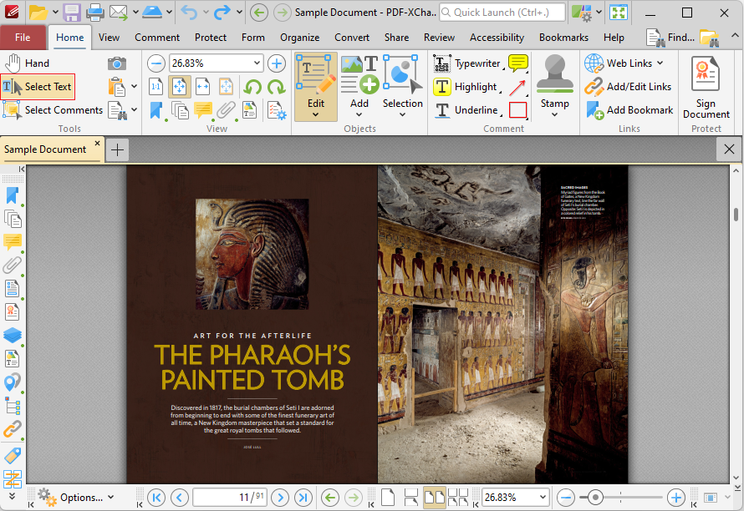
Task: Open the Organize ribbon tab
Action: (x=299, y=38)
